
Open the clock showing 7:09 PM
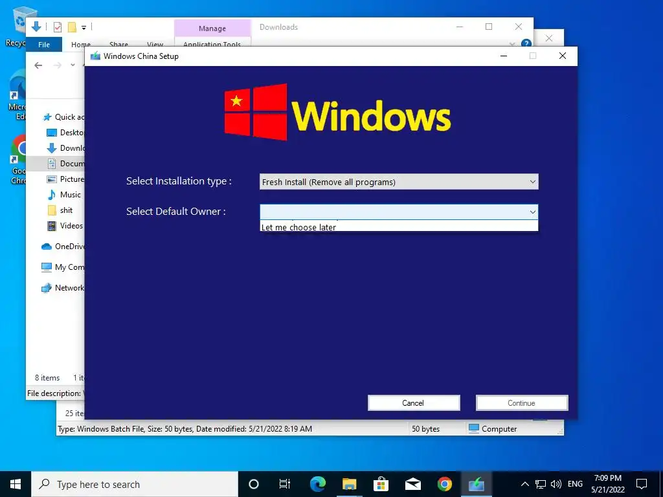(x=607, y=484)
